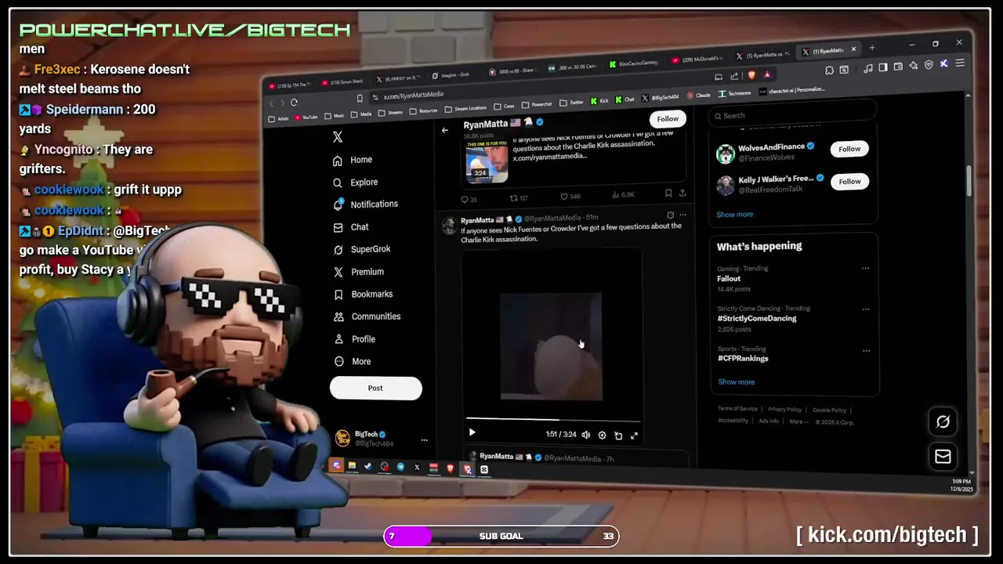Open more options on the 51m tweet
Viewport: 1003px width, 564px height.
683,215
